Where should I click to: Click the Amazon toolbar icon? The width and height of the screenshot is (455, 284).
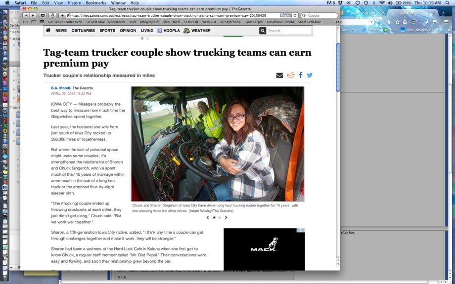[x=52, y=15]
